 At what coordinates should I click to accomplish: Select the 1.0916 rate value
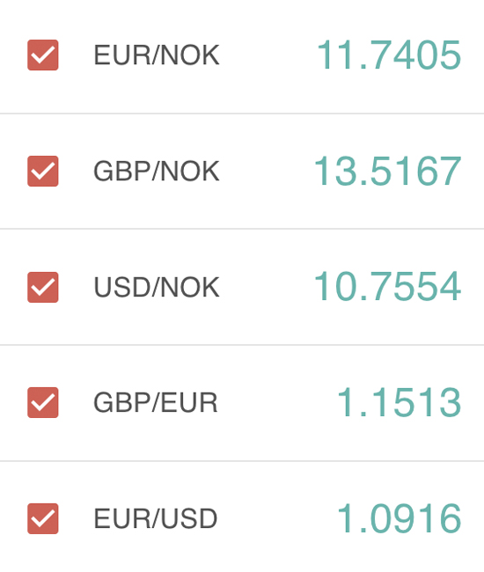[399, 518]
